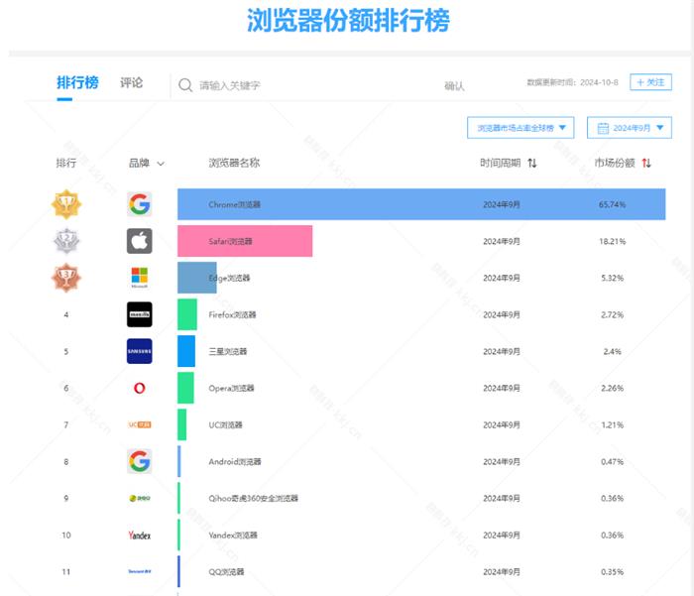Screen dimensions: 694x596
Task: Click the calendar icon in date selector
Action: point(603,128)
